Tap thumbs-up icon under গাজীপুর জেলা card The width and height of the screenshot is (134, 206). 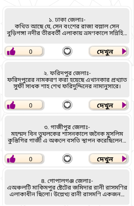[x=11, y=159]
